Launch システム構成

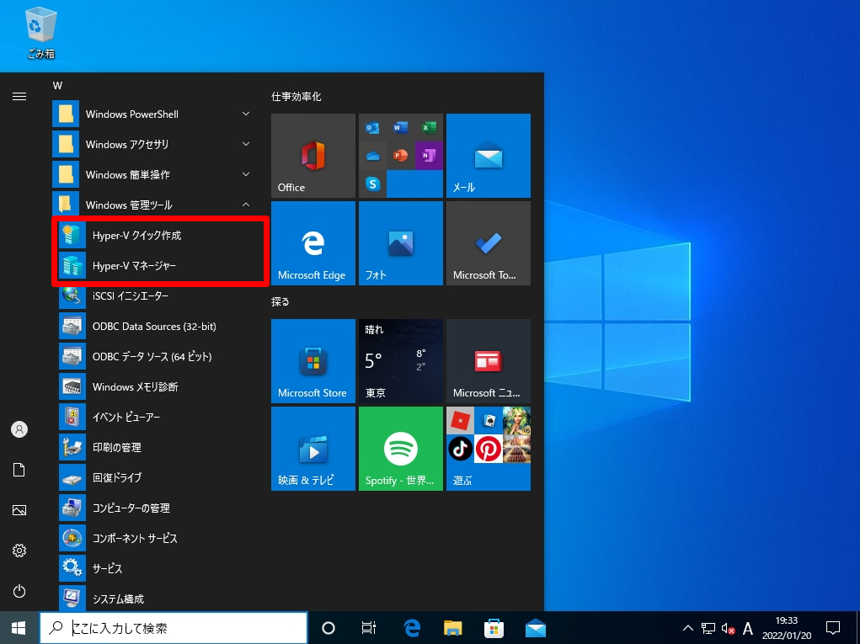pyautogui.click(x=159, y=598)
